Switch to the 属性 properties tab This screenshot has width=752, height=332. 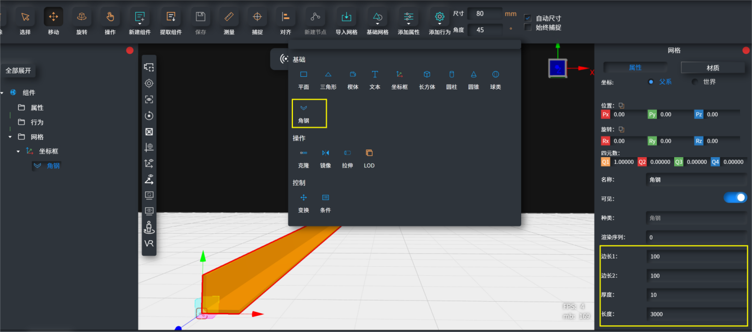635,67
